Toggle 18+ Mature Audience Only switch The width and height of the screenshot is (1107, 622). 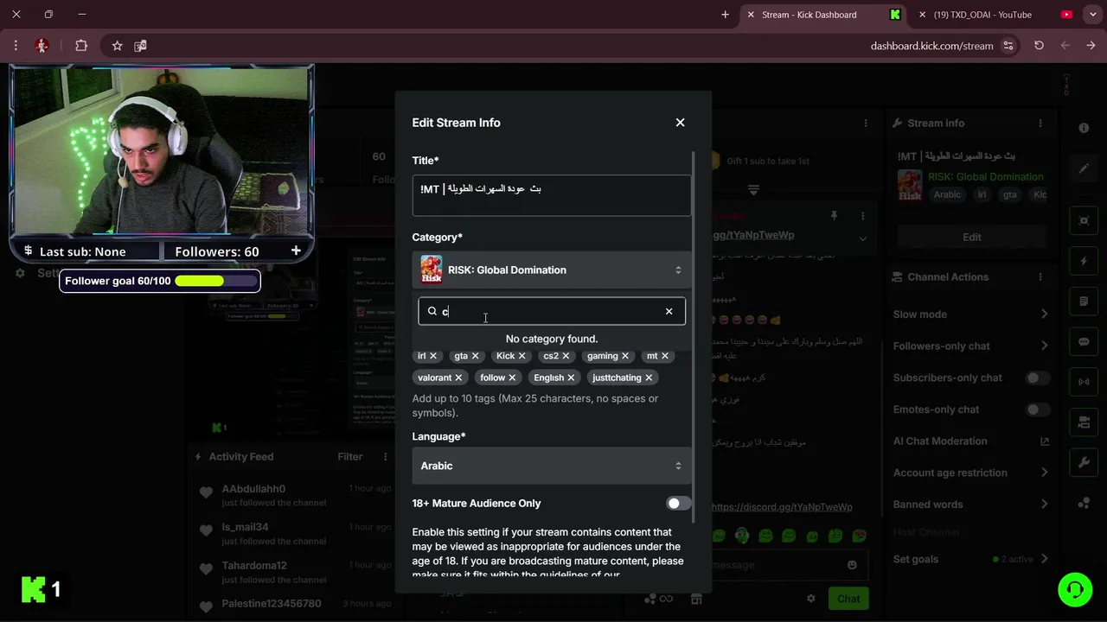click(x=679, y=504)
